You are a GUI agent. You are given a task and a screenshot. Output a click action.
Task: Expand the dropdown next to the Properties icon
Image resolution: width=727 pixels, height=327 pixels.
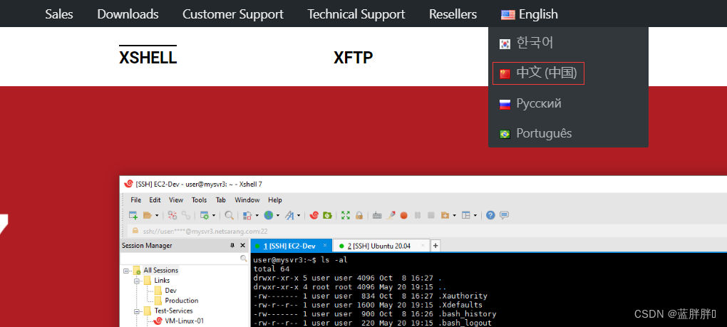tap(214, 215)
